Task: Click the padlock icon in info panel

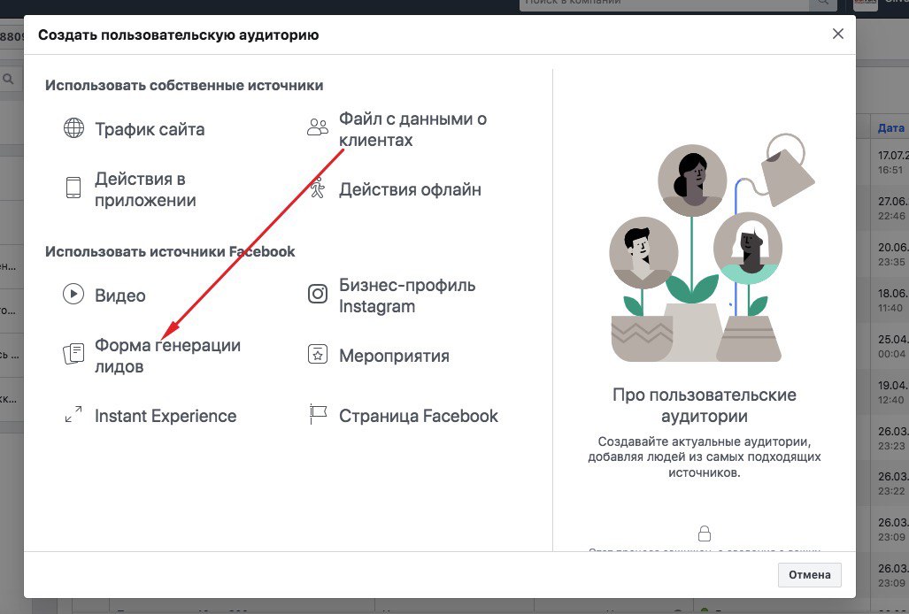Action: coord(705,533)
